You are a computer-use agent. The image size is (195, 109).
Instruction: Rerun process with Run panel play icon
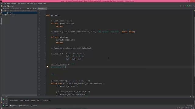tap(4, 99)
